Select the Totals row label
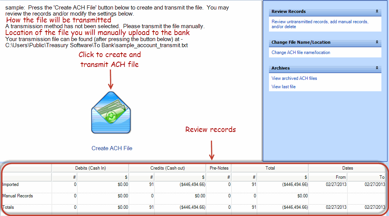 tap(8, 207)
